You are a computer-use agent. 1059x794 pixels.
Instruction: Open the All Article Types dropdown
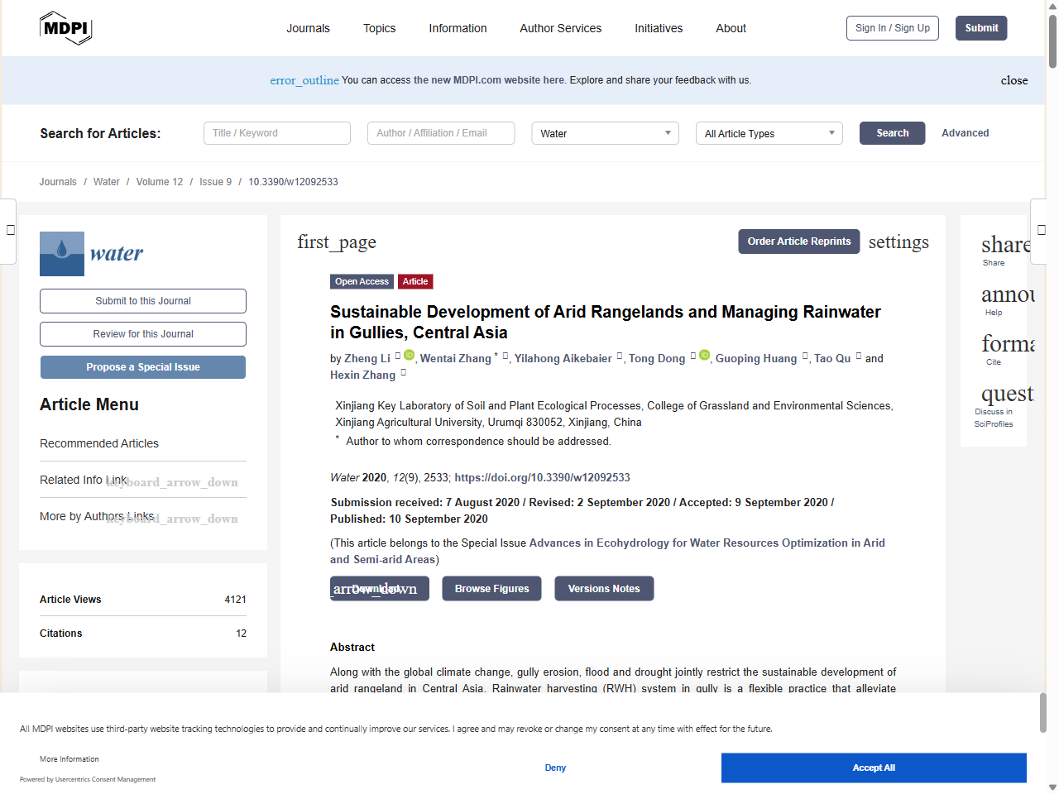coord(769,133)
